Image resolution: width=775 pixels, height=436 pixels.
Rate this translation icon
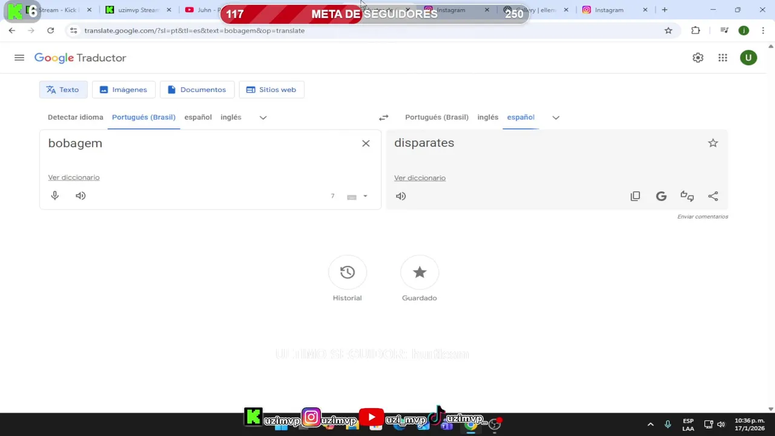point(687,196)
